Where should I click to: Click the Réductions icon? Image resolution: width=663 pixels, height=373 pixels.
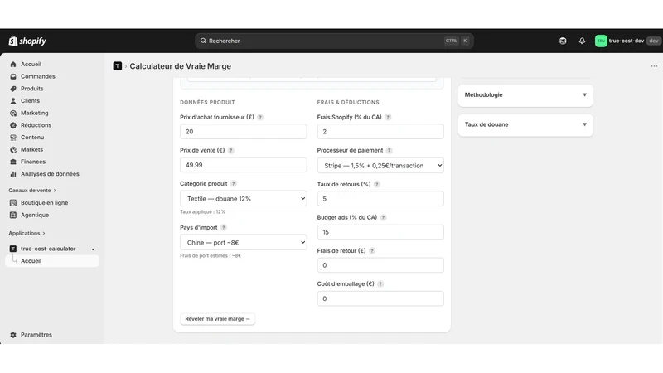point(13,125)
